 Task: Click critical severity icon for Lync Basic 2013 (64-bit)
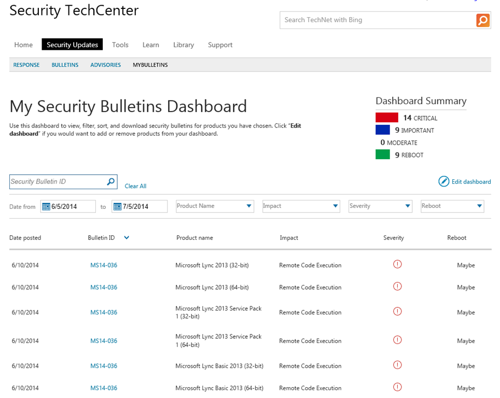397,388
